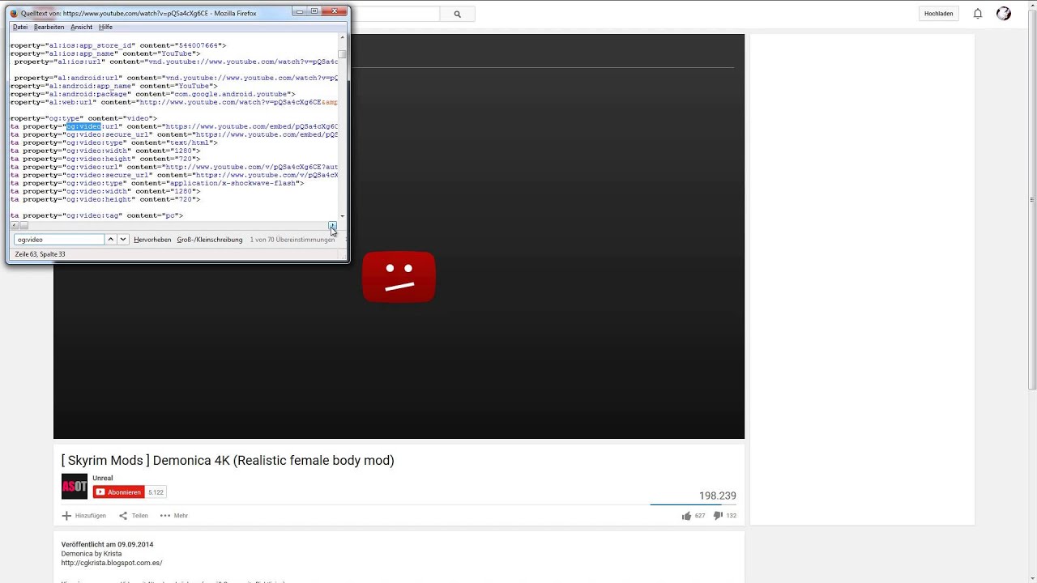The width and height of the screenshot is (1037, 583).
Task: Click the al:android:package source line
Action: pos(152,94)
